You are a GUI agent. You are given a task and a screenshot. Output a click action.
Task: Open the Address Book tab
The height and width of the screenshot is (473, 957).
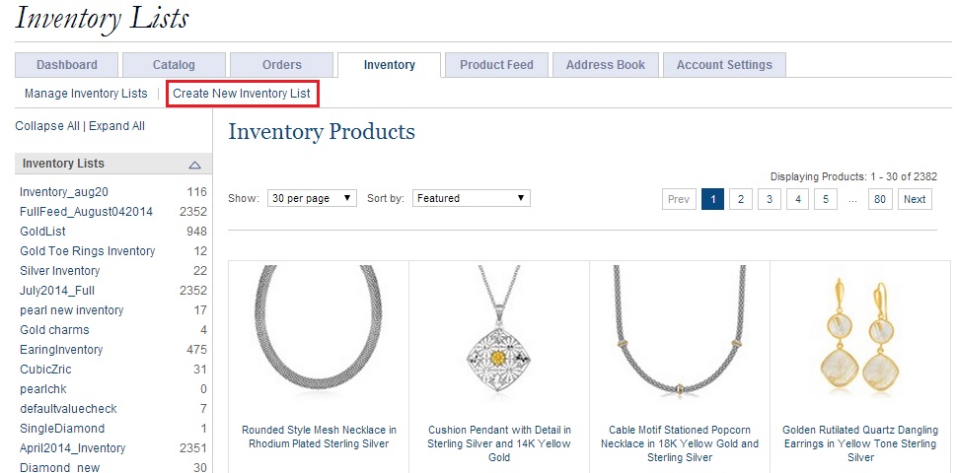606,65
